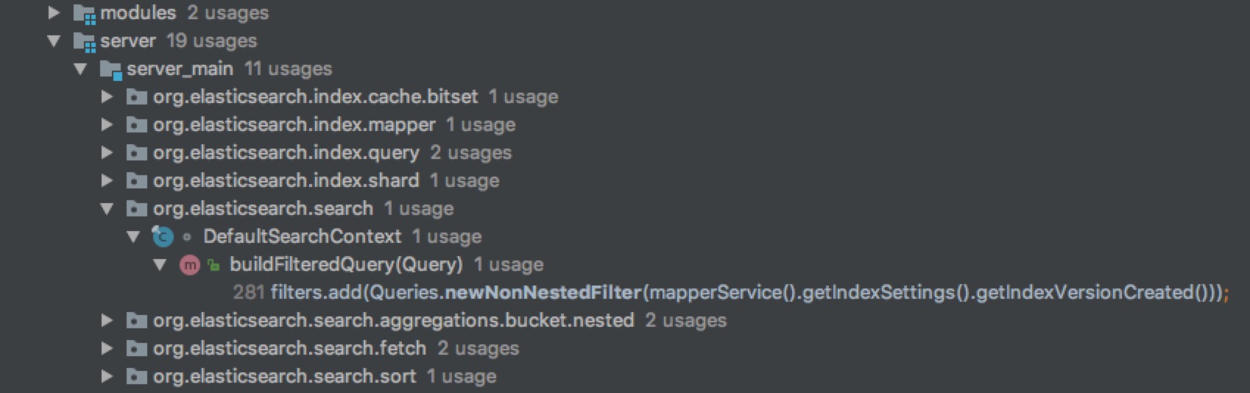The image size is (1250, 393).
Task: Click the index.cache.bitset package icon
Action: (137, 97)
